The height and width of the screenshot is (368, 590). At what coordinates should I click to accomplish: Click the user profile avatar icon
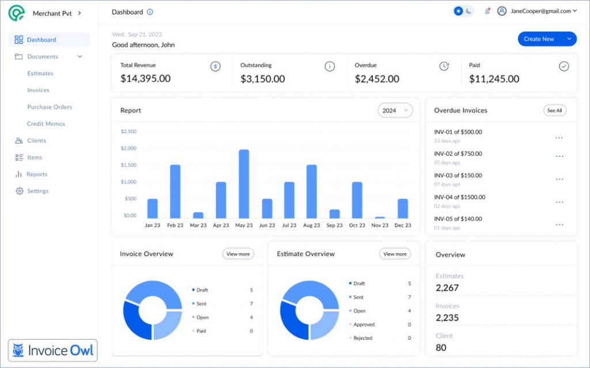[x=502, y=11]
